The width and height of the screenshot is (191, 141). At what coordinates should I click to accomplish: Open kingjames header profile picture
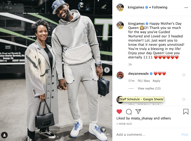pyautogui.click(x=120, y=7)
